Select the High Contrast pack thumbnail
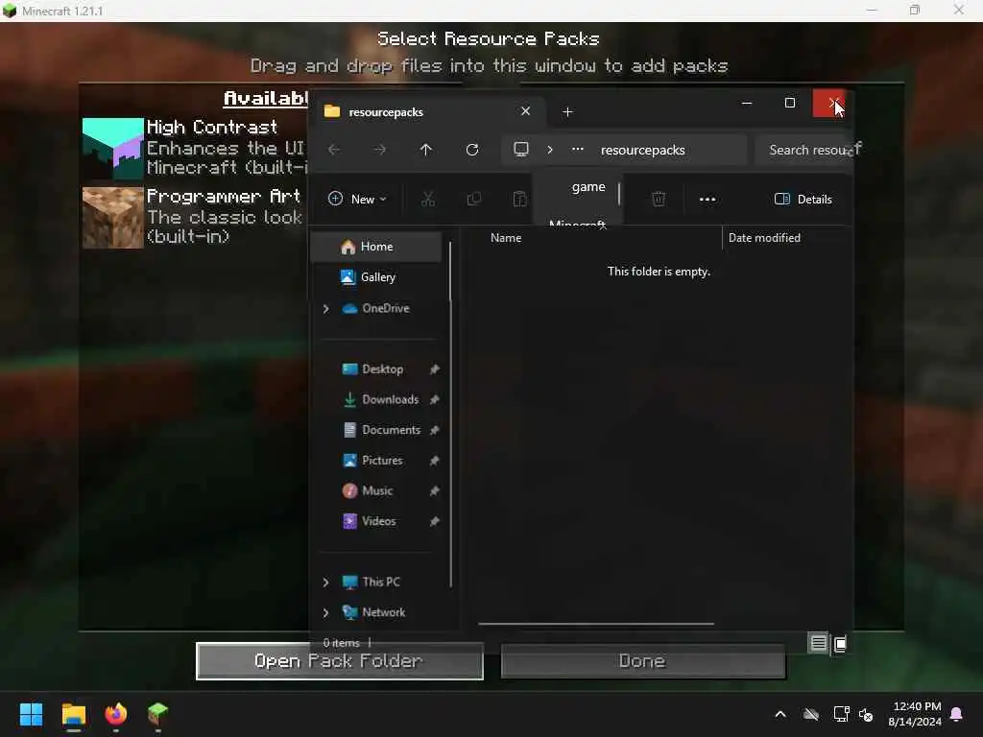Image resolution: width=983 pixels, height=737 pixels. tap(113, 149)
